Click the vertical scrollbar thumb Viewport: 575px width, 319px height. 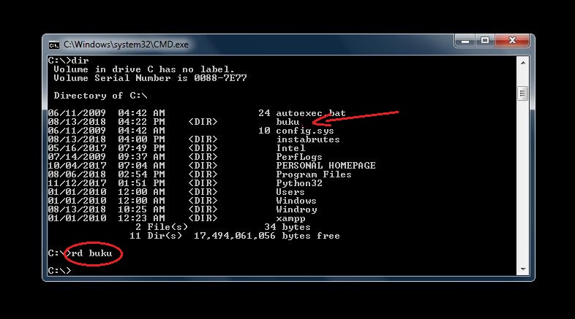[523, 93]
